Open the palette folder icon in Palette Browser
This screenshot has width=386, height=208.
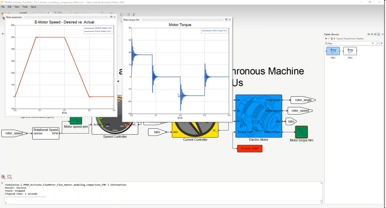click(369, 34)
